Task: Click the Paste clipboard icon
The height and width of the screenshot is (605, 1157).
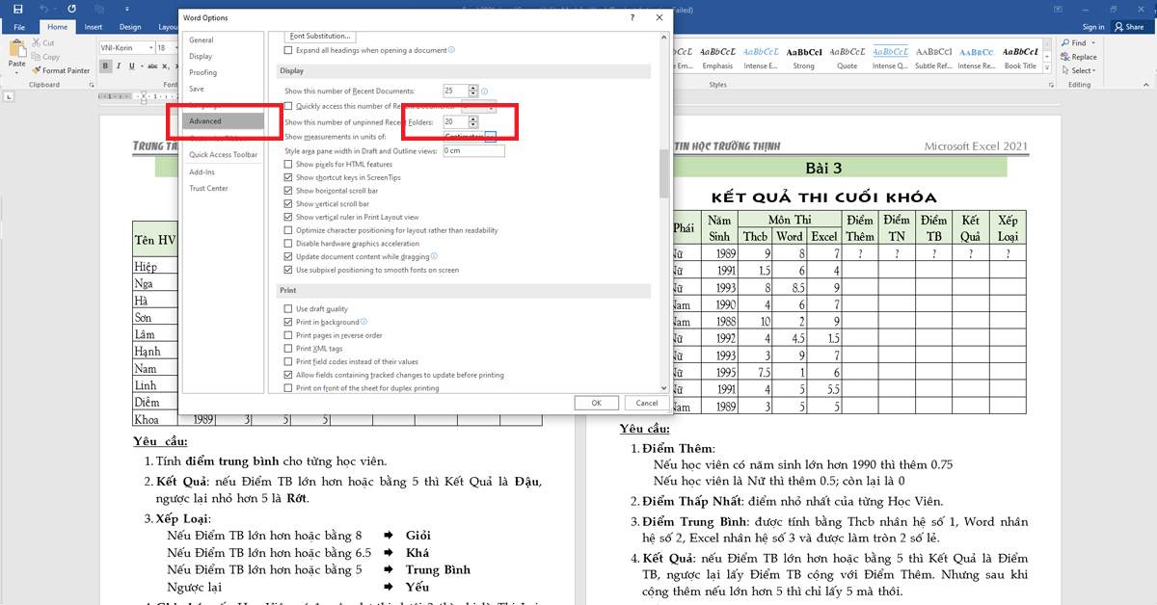Action: tap(16, 53)
